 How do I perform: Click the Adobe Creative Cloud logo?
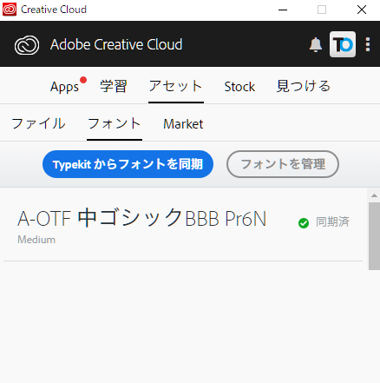point(27,45)
